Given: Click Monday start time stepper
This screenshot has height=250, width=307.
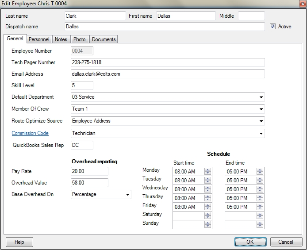Looking at the screenshot, I should 208,172.
